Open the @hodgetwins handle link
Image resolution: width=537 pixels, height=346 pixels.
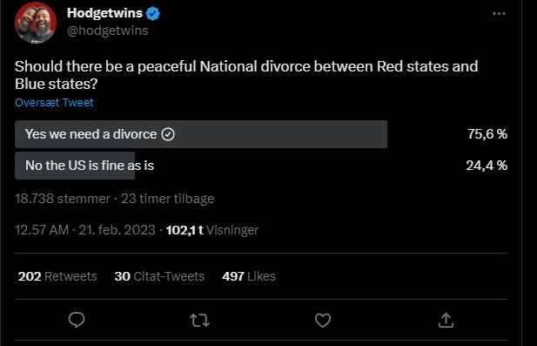click(108, 31)
